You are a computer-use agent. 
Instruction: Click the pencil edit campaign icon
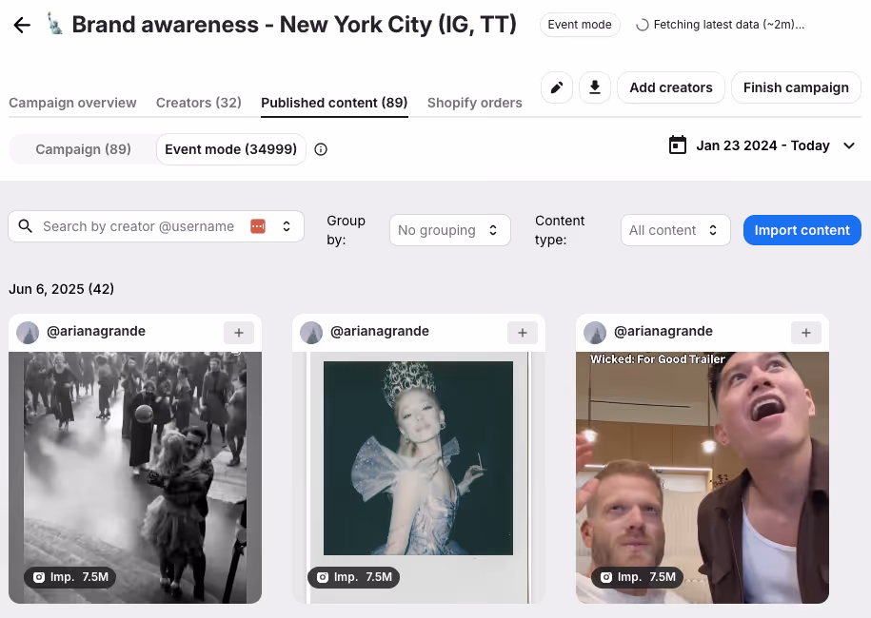(557, 87)
